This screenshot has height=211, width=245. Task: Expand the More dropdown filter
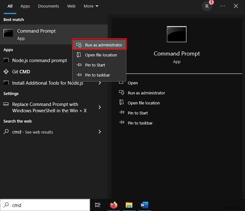[91, 6]
